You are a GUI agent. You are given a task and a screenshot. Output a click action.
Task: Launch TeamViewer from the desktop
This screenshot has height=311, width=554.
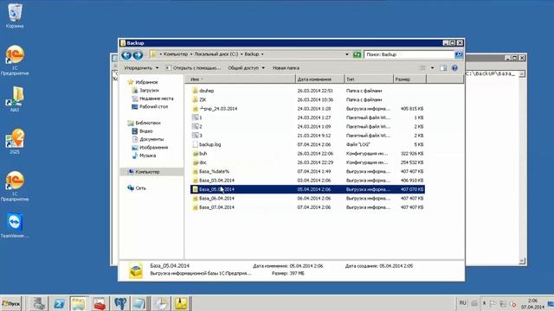(15, 225)
